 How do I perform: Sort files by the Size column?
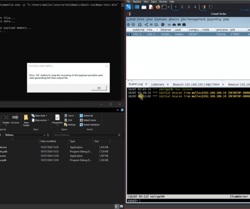pyautogui.click(x=101, y=141)
